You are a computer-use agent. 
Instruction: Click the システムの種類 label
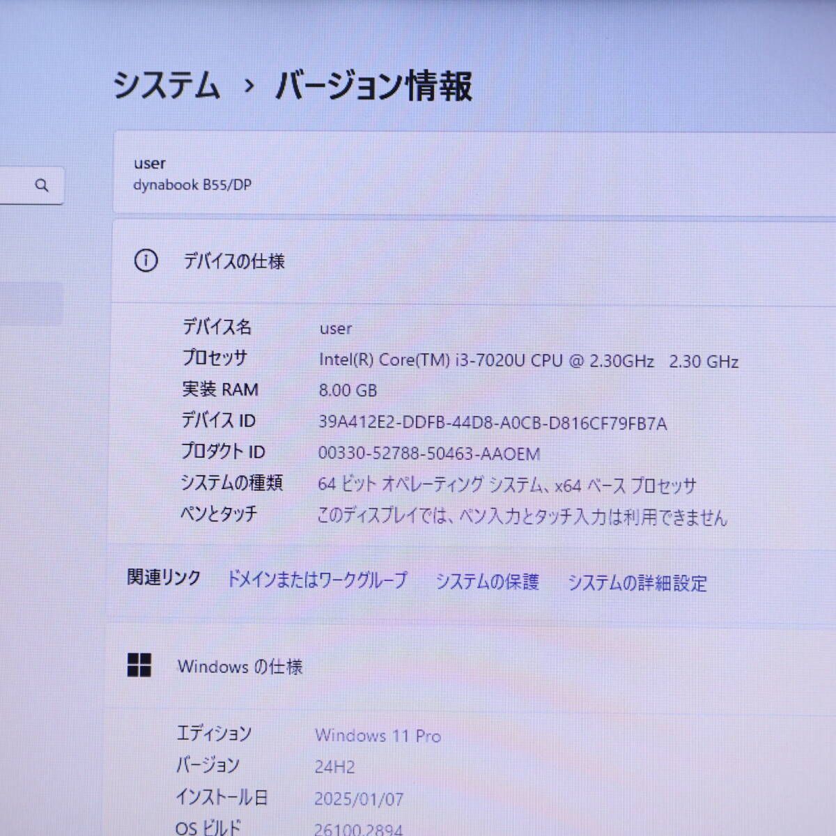231,482
